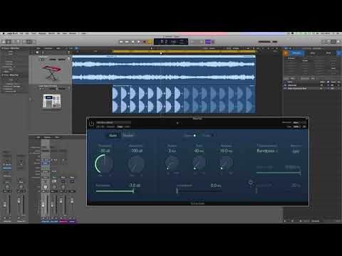Click the Low Cutoff slider handle
The height and width of the screenshot is (256, 342).
coord(256,191)
